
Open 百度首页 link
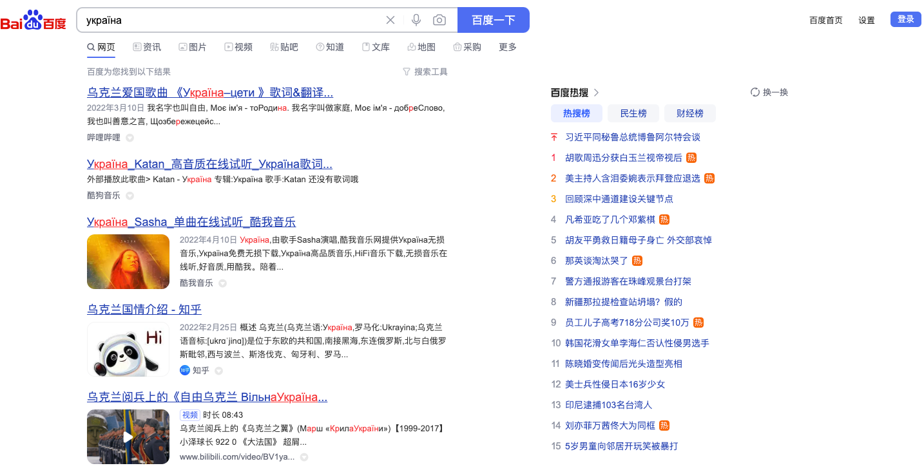tap(826, 20)
